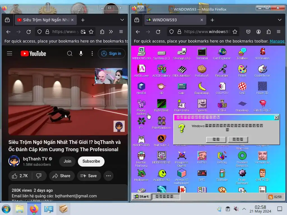Open the 3D teapot icon
Viewport: 287px width, 215px height.
(x=161, y=88)
